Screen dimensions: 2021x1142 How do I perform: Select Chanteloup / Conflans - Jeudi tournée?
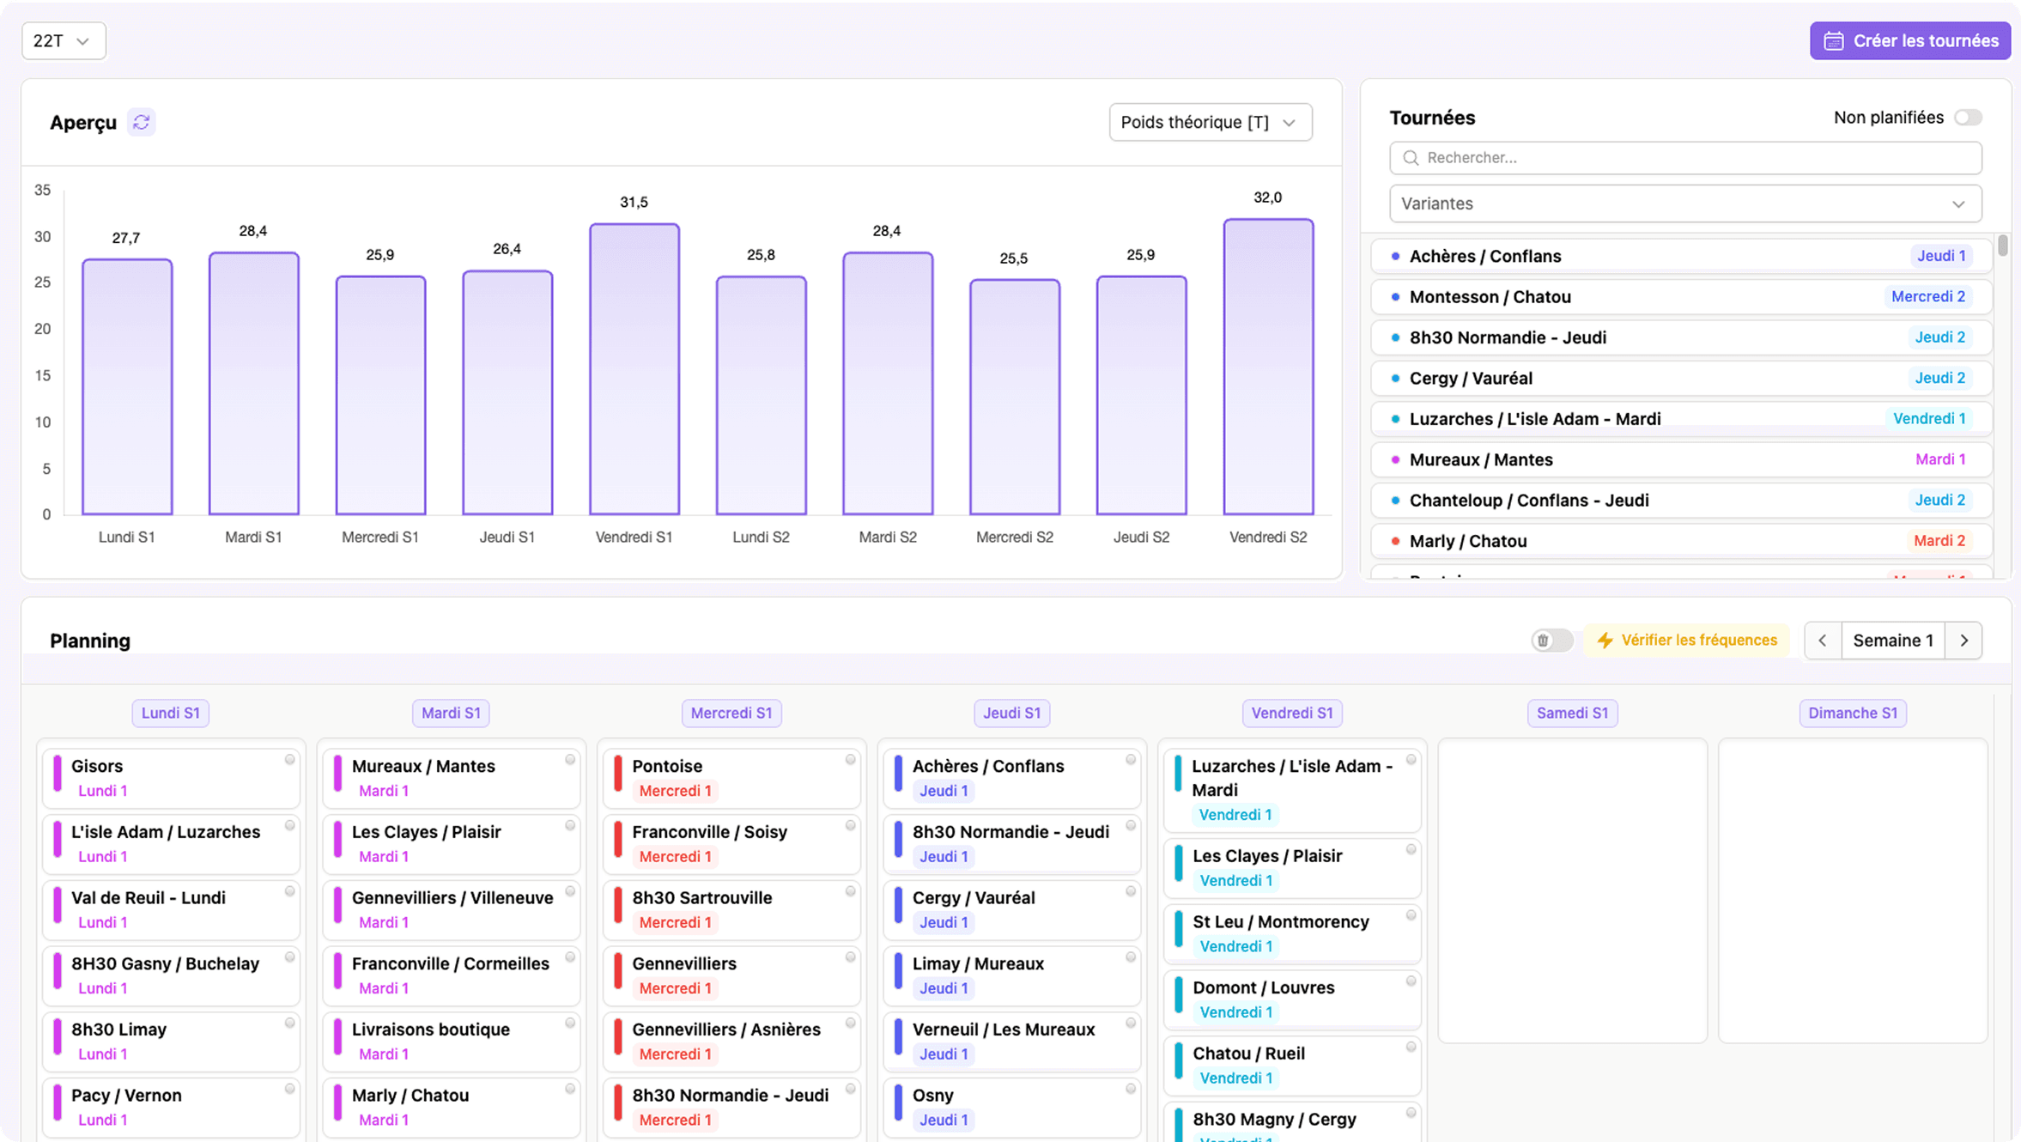pyautogui.click(x=1681, y=501)
